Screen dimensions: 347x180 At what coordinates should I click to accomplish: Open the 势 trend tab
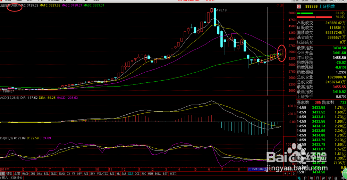coord(323,178)
